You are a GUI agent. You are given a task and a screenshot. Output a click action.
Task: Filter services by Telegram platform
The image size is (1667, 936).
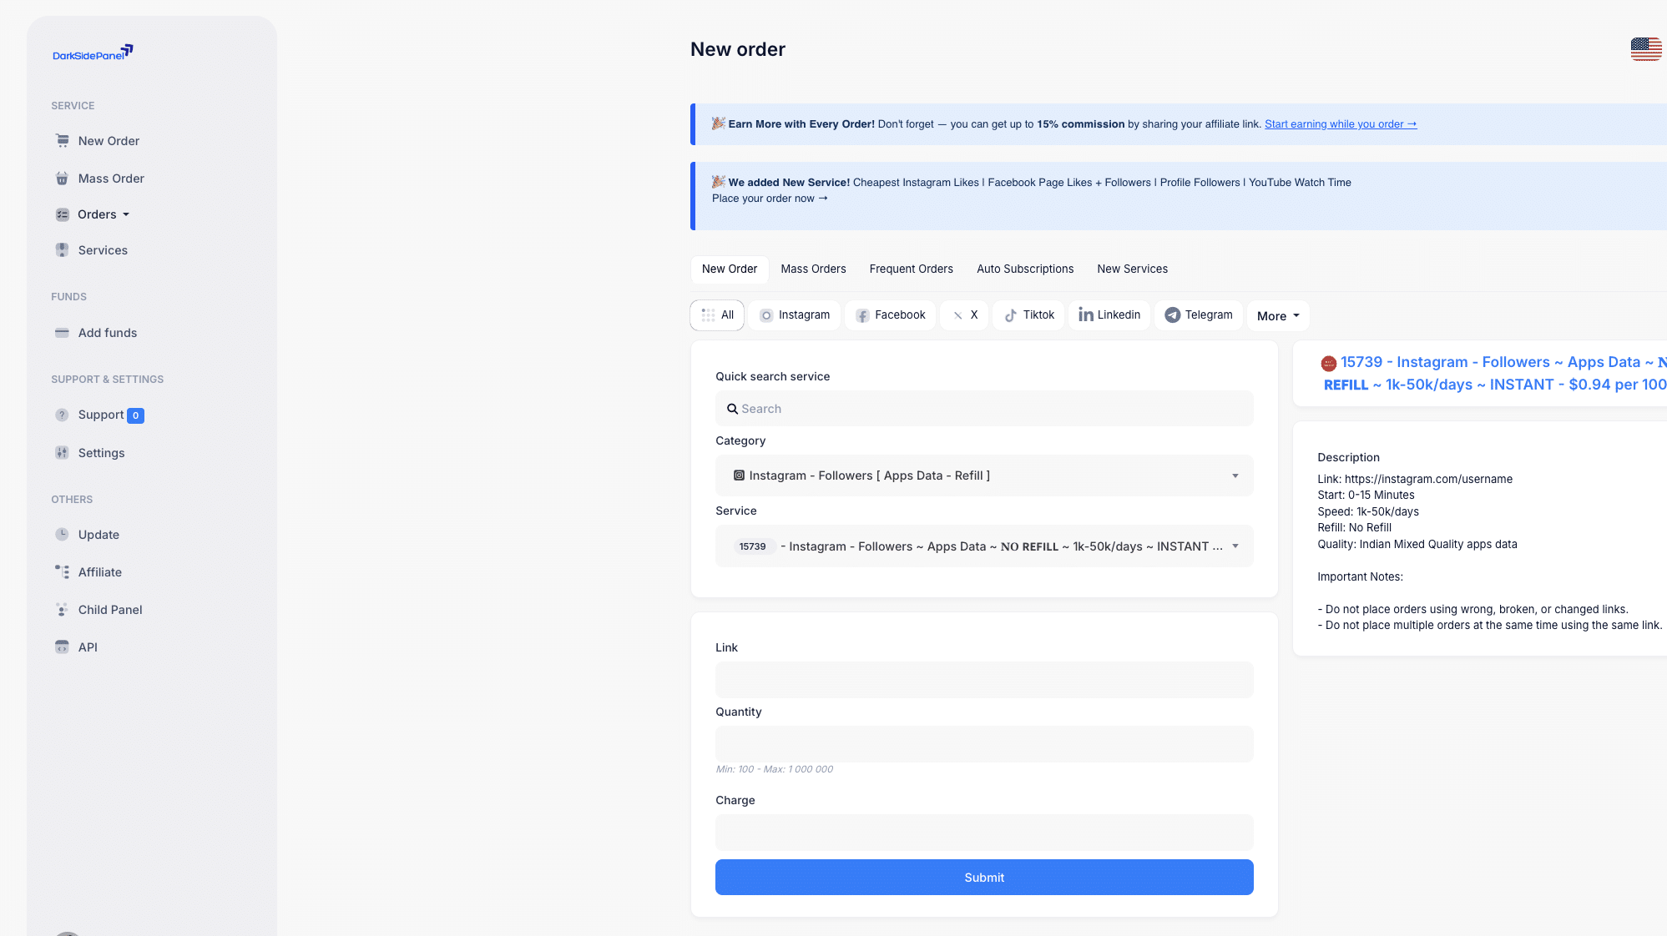tap(1199, 315)
